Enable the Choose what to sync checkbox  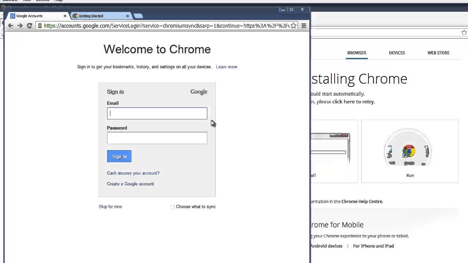tap(173, 207)
